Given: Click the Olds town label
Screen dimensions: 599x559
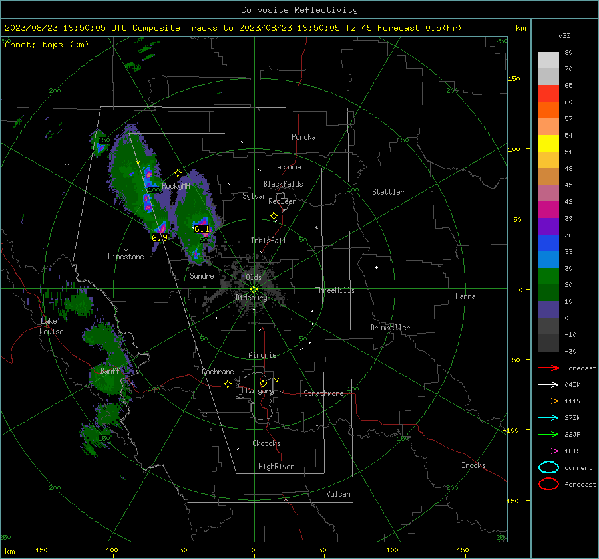Looking at the screenshot, I should tap(254, 277).
